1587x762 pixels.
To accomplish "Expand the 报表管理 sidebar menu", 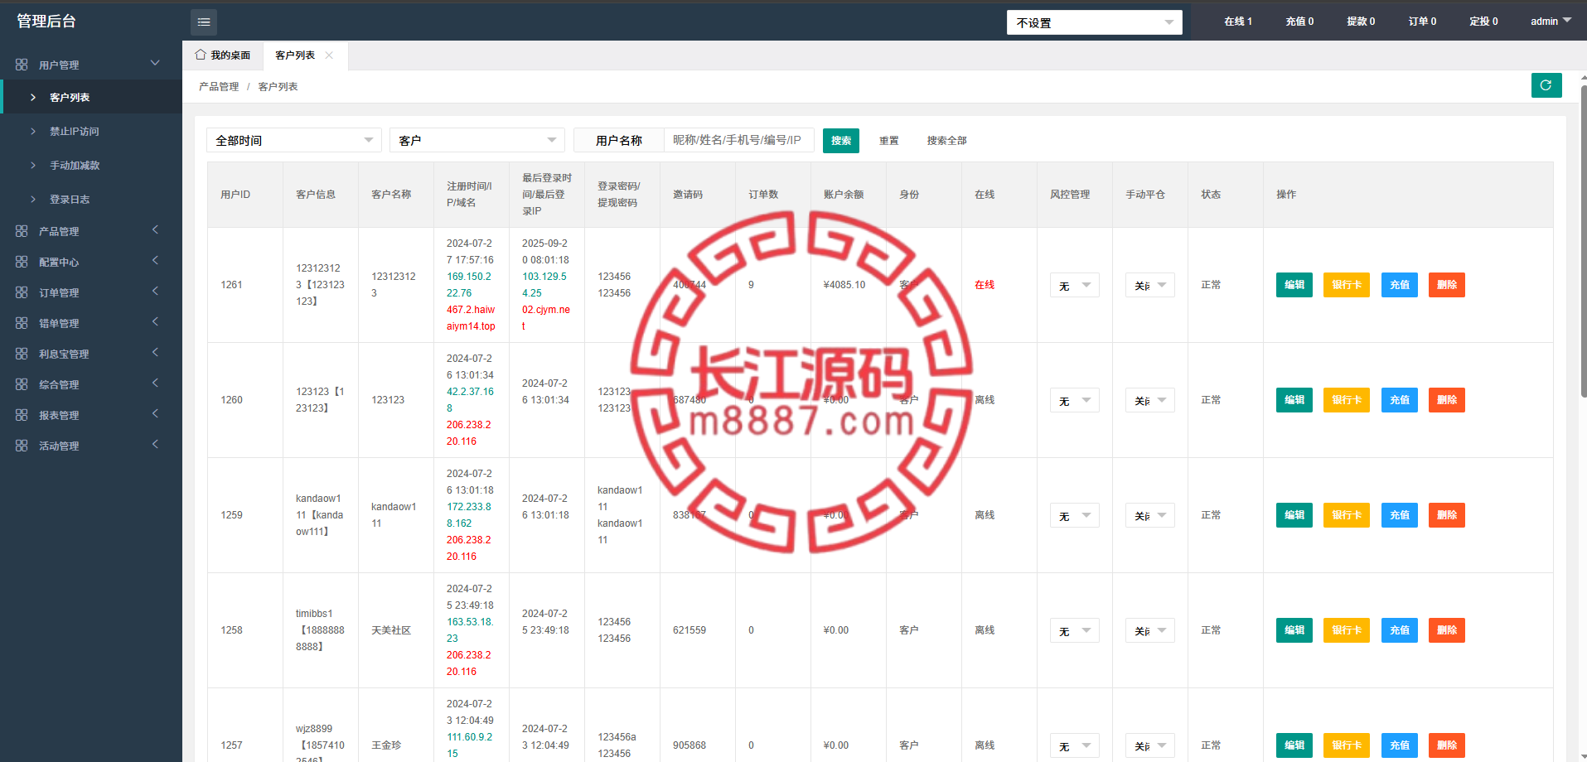I will 91,415.
